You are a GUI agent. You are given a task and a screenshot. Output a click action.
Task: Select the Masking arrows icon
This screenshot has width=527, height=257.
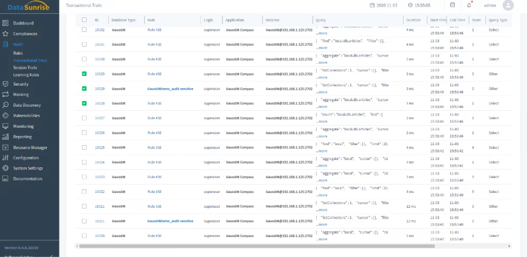pyautogui.click(x=5, y=94)
